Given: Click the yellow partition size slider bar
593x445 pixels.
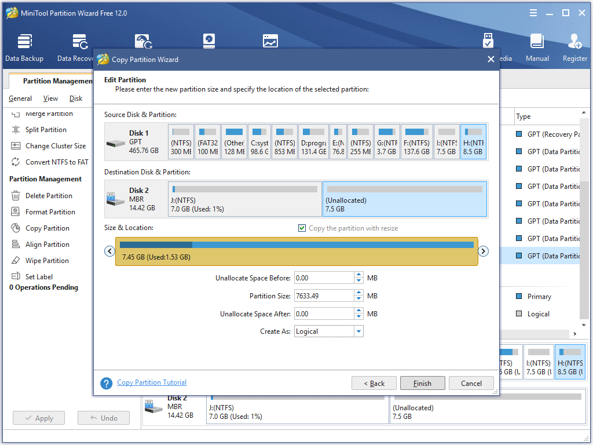Looking at the screenshot, I should (x=296, y=251).
